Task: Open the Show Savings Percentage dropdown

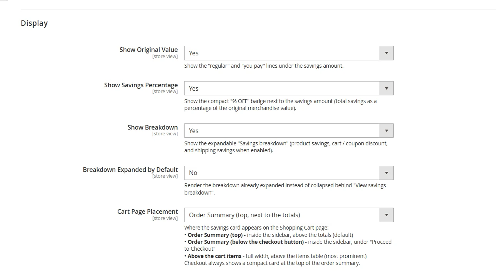Action: coord(289,88)
